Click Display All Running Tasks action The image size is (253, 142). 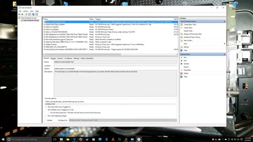193,34
